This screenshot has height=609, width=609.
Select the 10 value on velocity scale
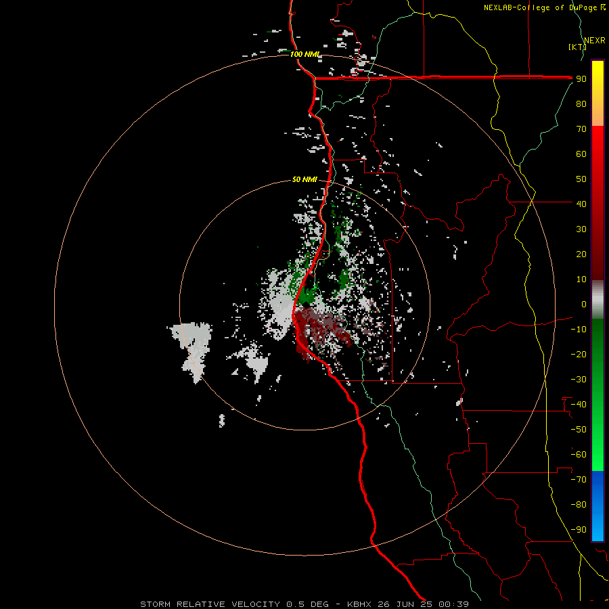pyautogui.click(x=581, y=279)
